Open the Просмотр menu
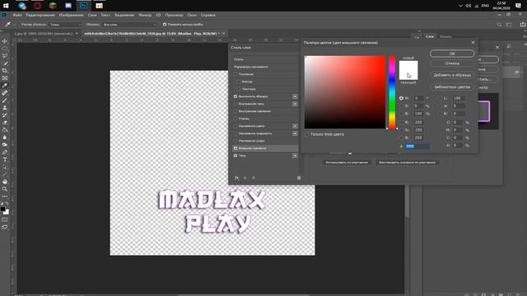 pyautogui.click(x=174, y=15)
